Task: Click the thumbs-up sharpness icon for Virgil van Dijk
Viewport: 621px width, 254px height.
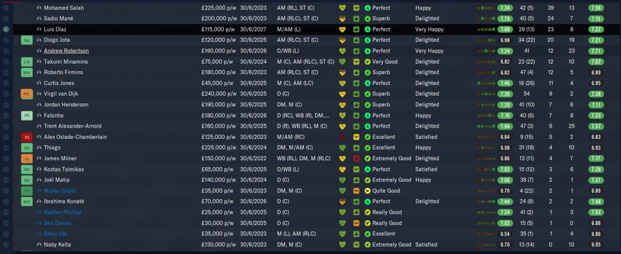Action: [356, 94]
